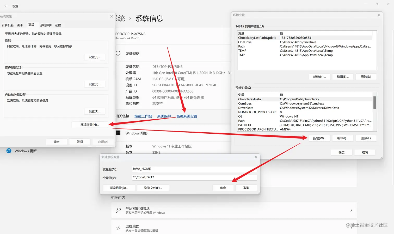Click 新建(W)... for system variables
The image size is (394, 234).
tap(319, 138)
